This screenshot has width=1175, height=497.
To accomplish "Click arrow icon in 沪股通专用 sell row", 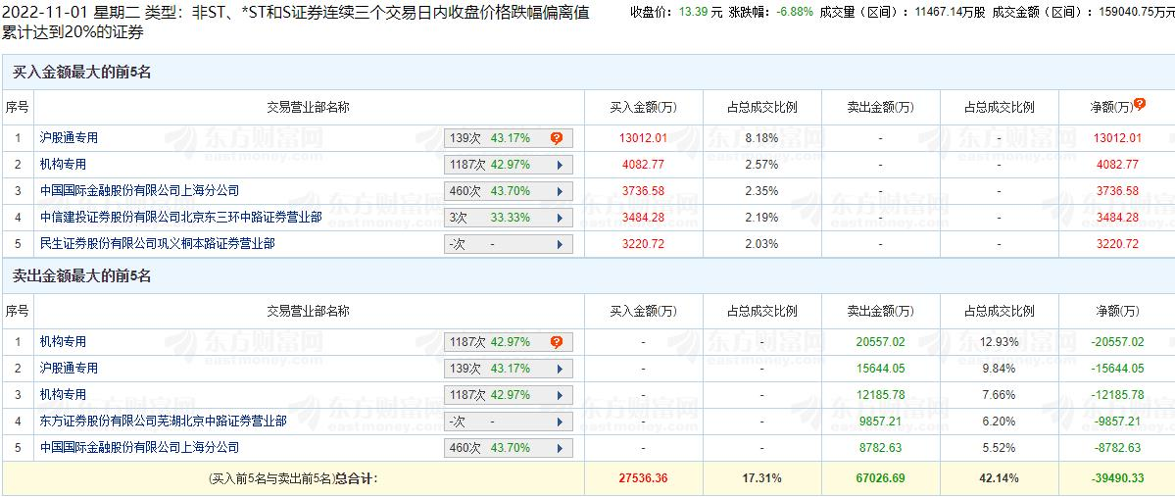I will coord(559,369).
